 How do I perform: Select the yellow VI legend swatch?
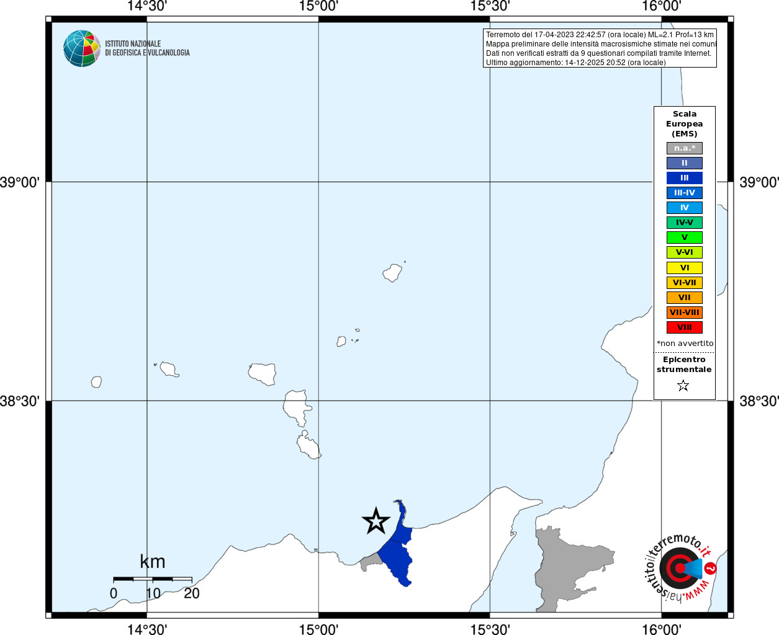685,268
